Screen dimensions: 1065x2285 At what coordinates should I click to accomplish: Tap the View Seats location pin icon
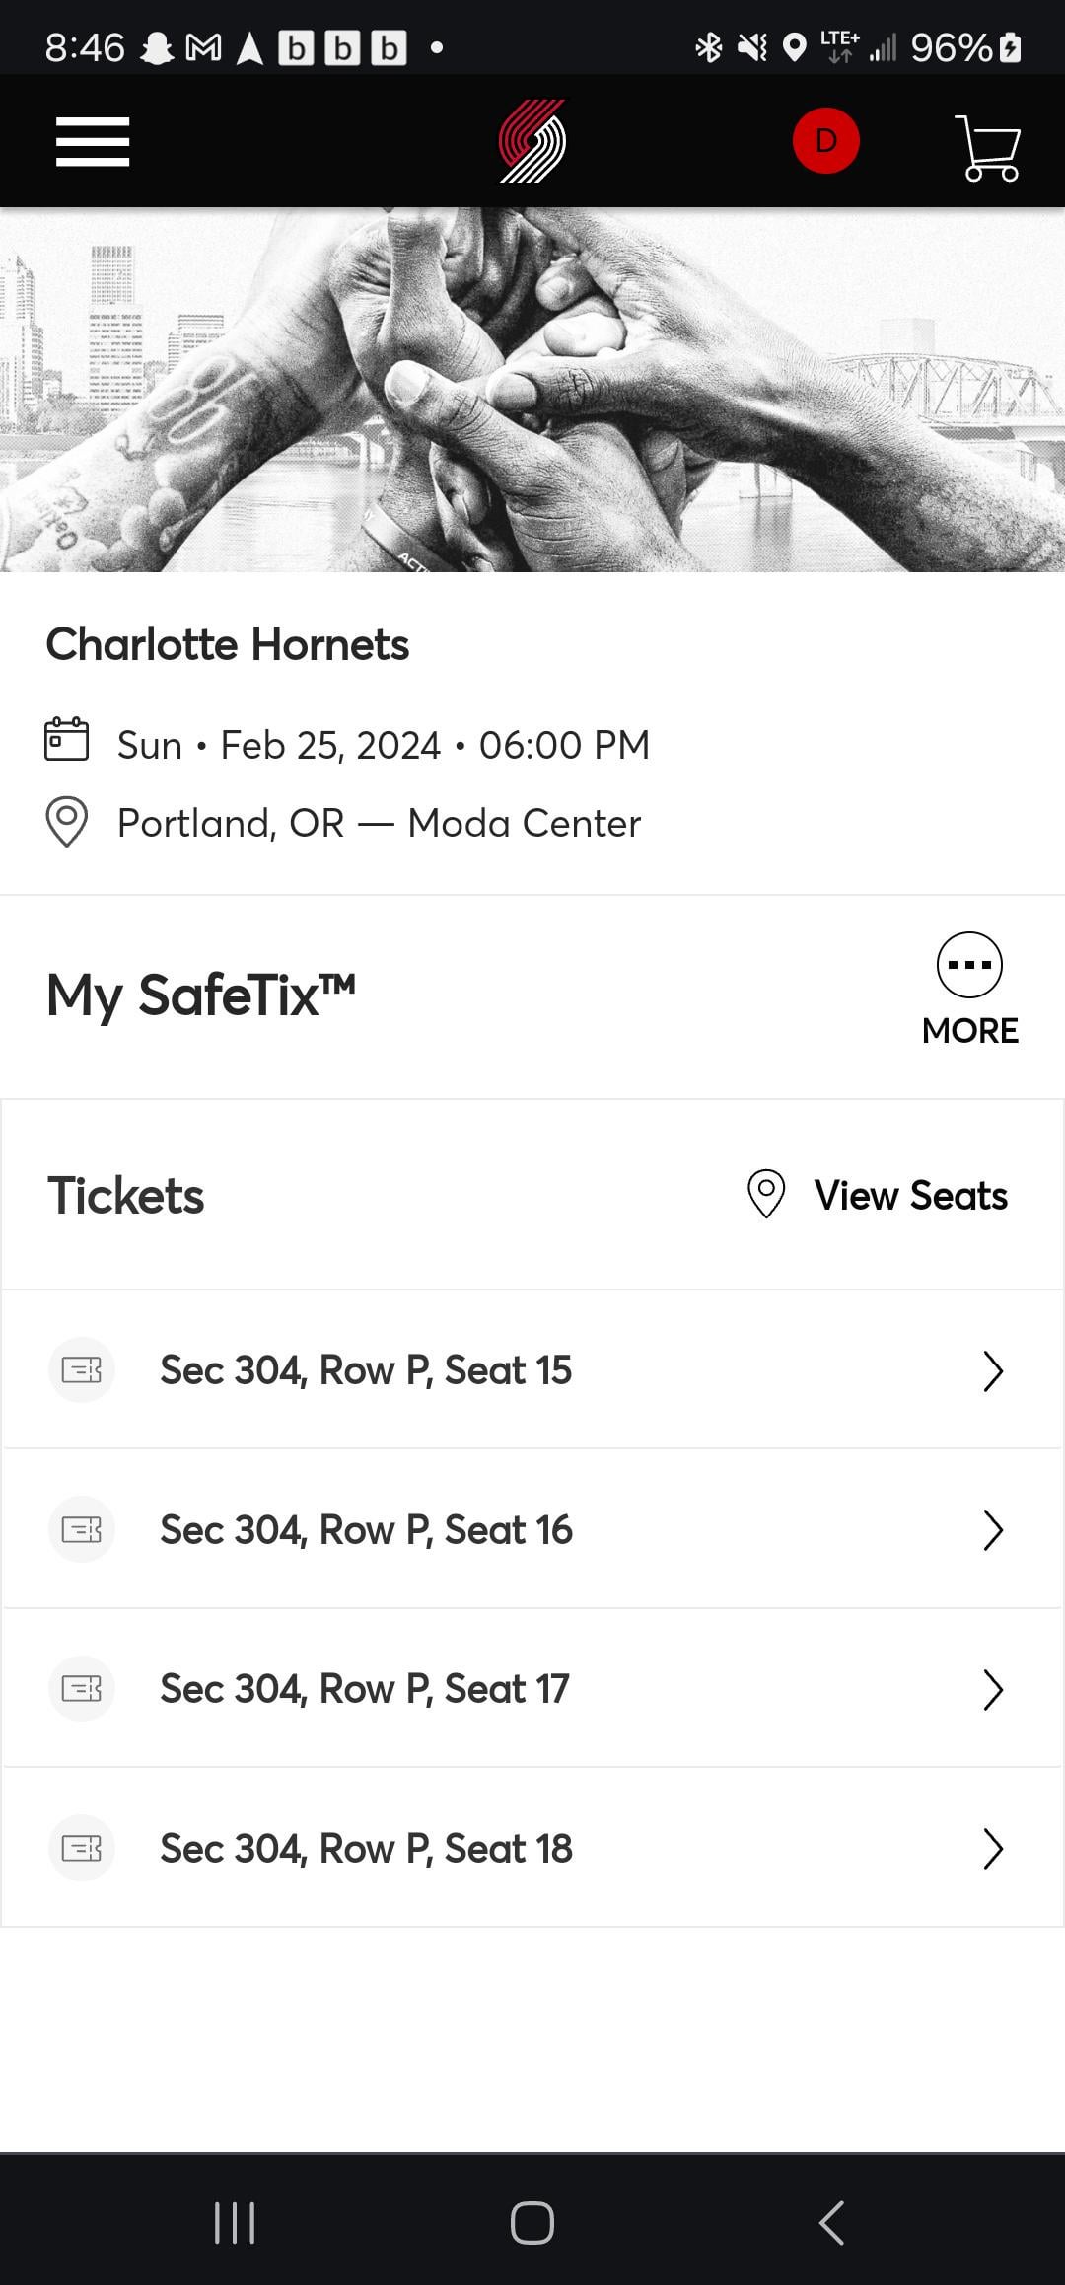(766, 1195)
